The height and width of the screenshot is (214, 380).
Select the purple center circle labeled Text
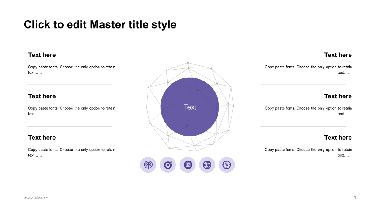pos(190,107)
